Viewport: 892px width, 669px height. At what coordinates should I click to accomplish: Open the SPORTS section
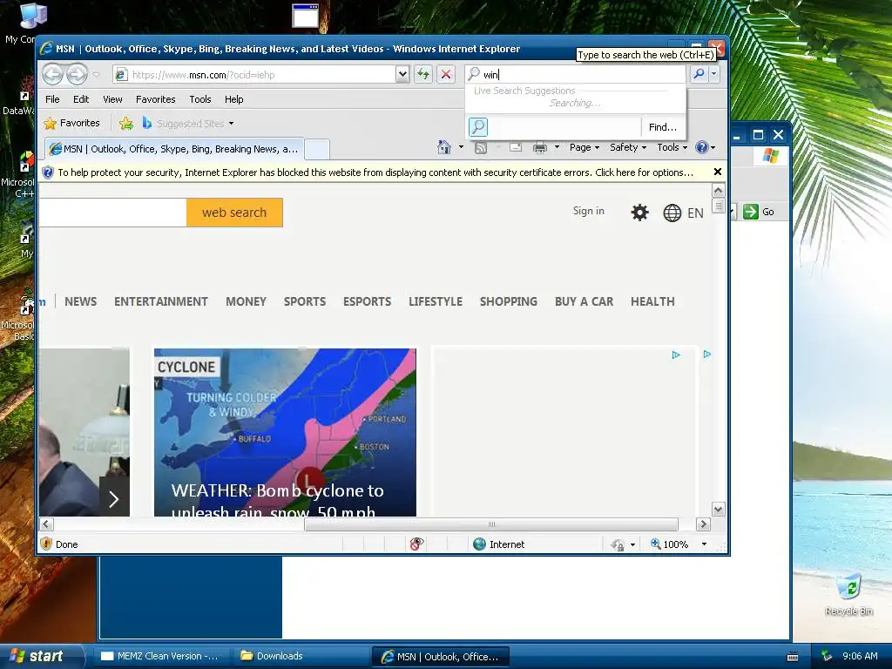[305, 301]
